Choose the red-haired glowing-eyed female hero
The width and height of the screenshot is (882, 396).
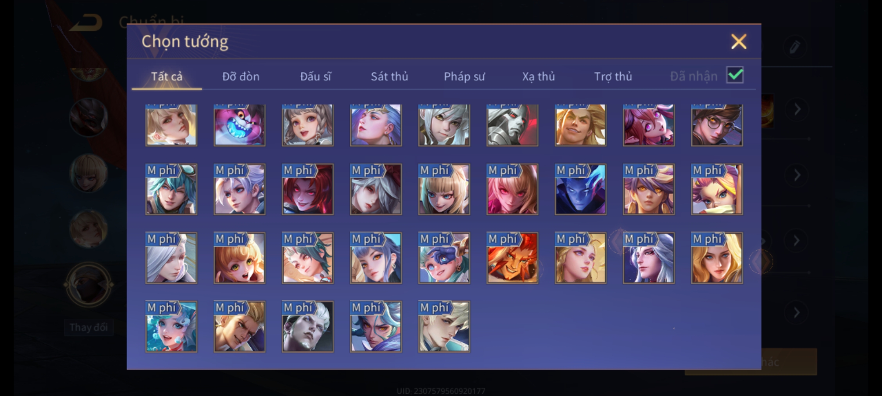[308, 189]
